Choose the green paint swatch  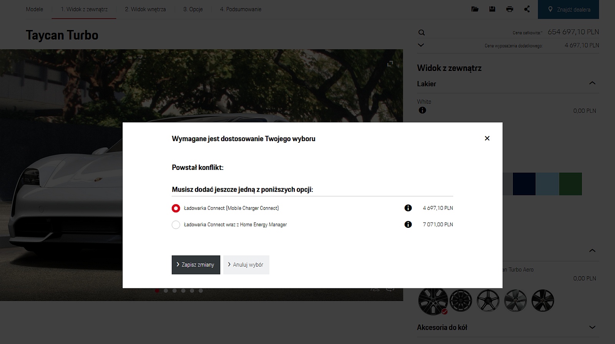point(570,184)
